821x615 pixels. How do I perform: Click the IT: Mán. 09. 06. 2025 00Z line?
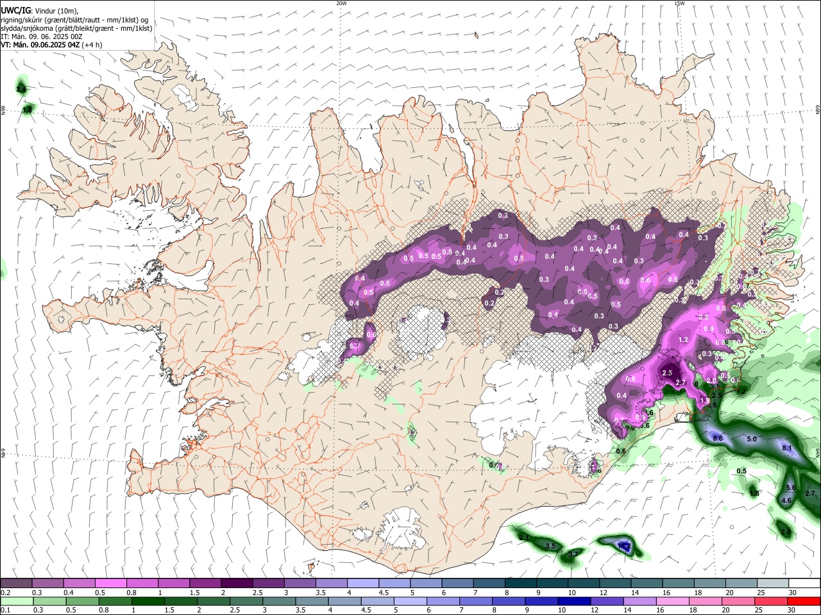pyautogui.click(x=40, y=37)
